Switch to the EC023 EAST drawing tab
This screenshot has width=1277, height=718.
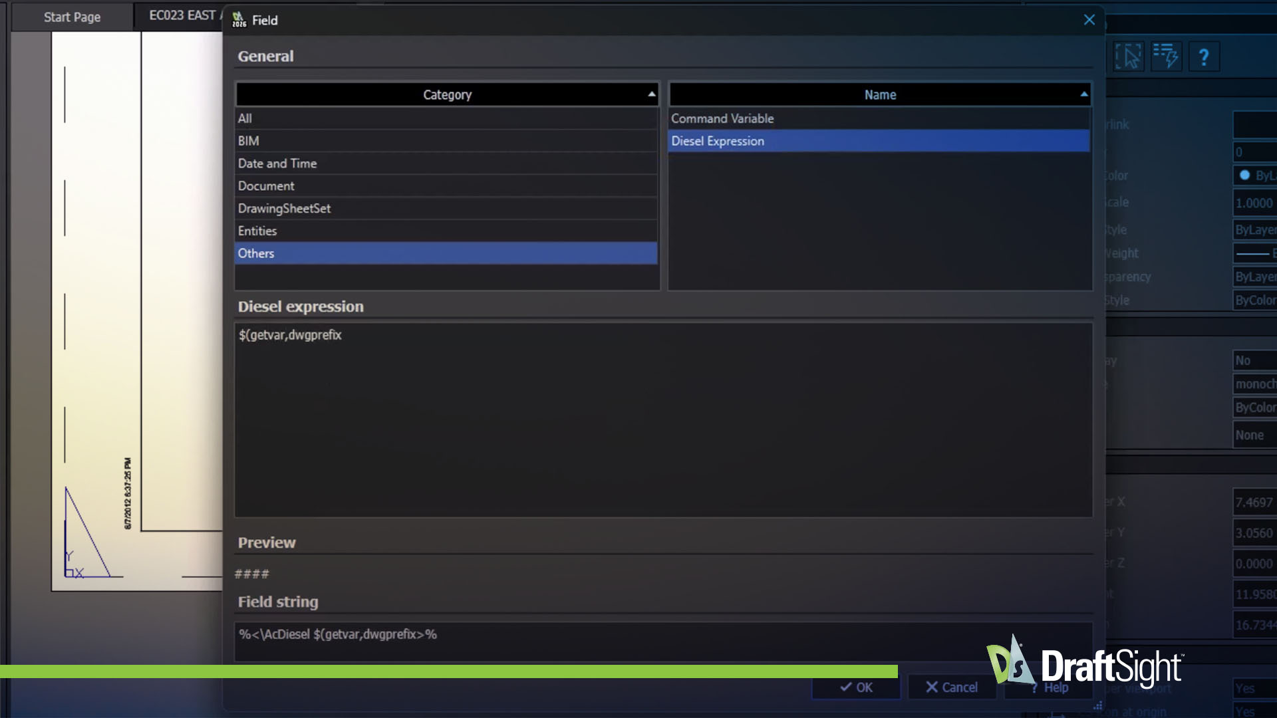click(180, 16)
